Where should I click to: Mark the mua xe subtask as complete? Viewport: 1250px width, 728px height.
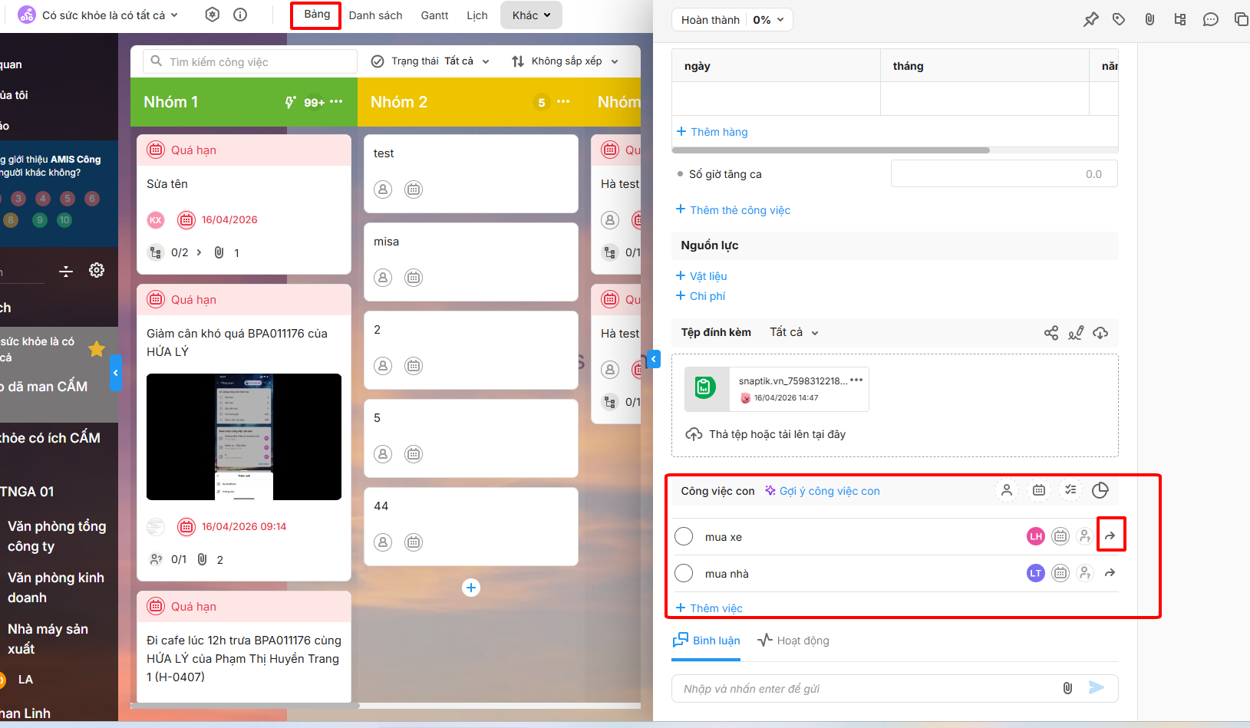[684, 536]
